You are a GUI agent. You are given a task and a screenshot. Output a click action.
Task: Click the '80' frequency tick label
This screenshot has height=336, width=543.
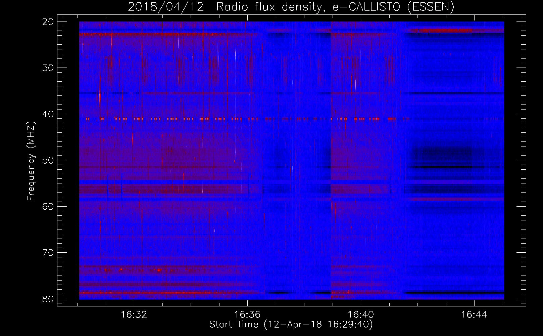tap(48, 299)
